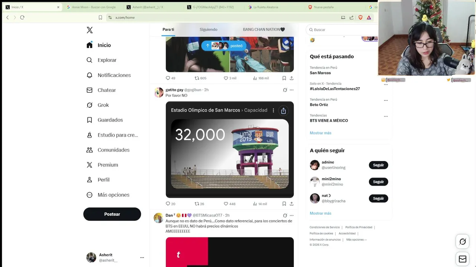Screen dimensions: 476x267
Task: Bookmark the post with 605 reposts
Action: tap(284, 78)
